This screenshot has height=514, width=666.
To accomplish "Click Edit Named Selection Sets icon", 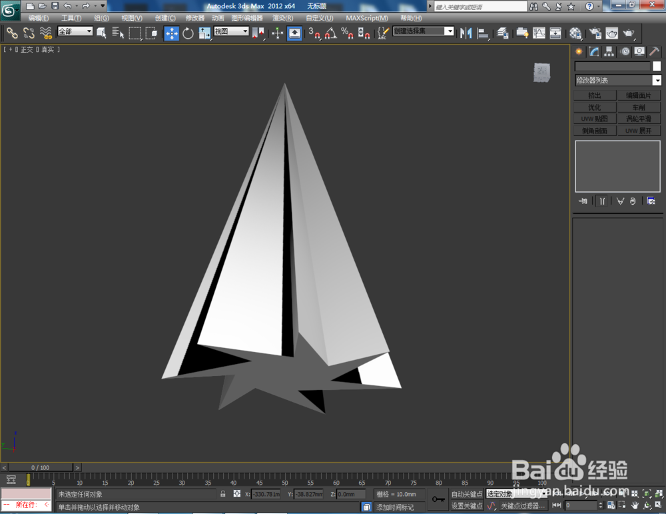I will (383, 33).
